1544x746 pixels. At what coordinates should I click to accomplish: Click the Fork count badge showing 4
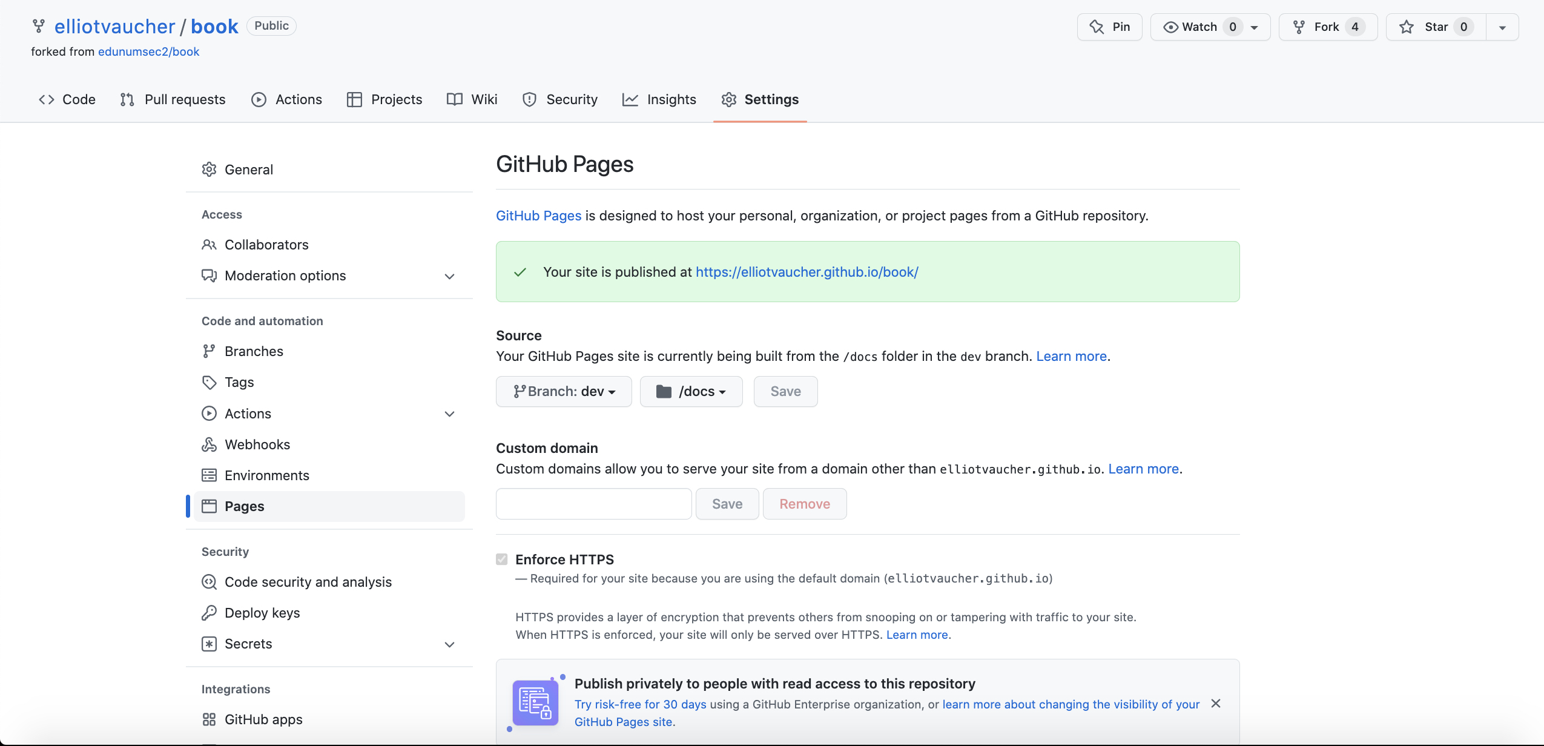1354,27
